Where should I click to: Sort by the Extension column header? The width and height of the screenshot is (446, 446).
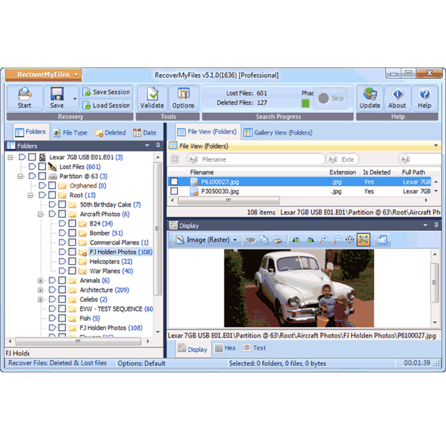tap(342, 172)
